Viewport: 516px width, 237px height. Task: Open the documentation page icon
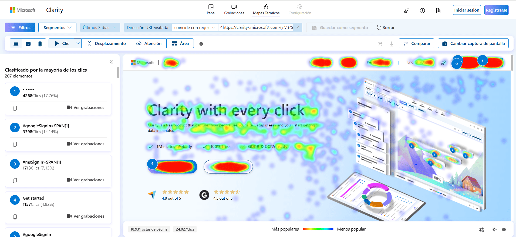pyautogui.click(x=438, y=10)
